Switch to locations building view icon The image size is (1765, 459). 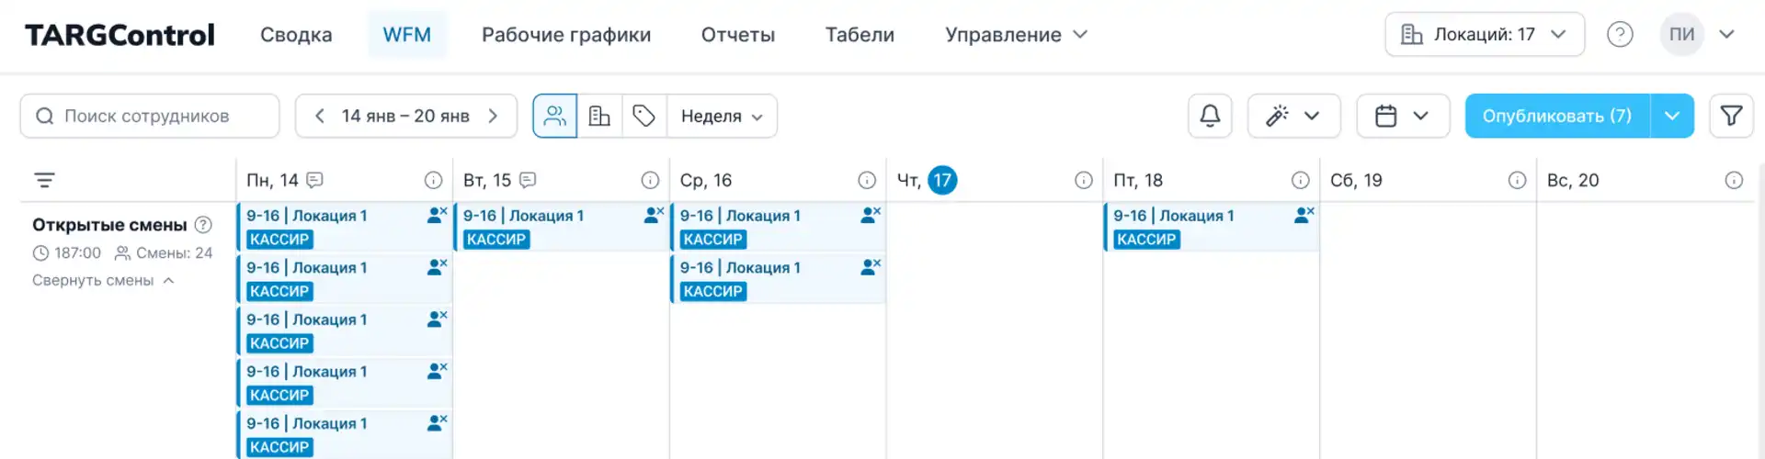(x=599, y=116)
